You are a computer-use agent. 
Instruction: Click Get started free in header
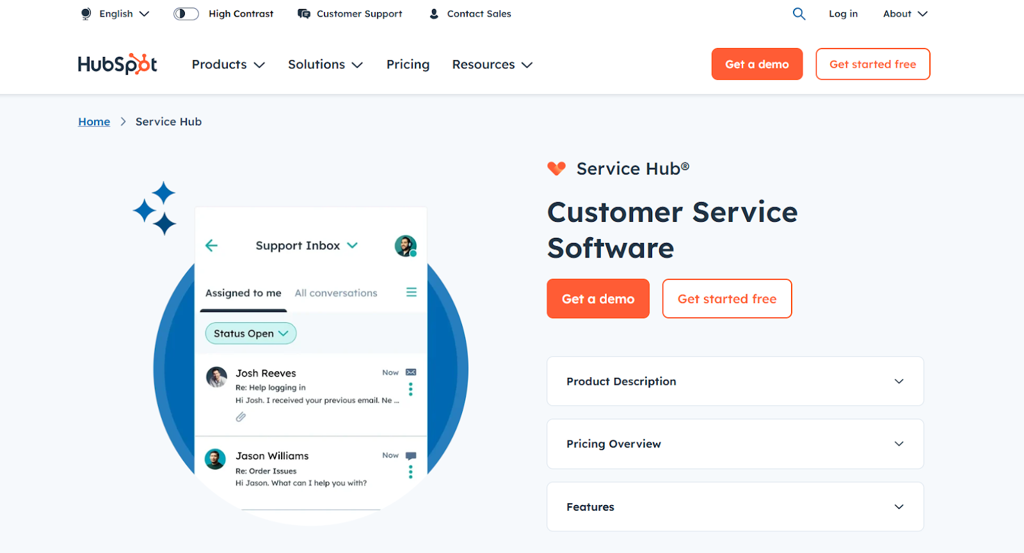873,64
